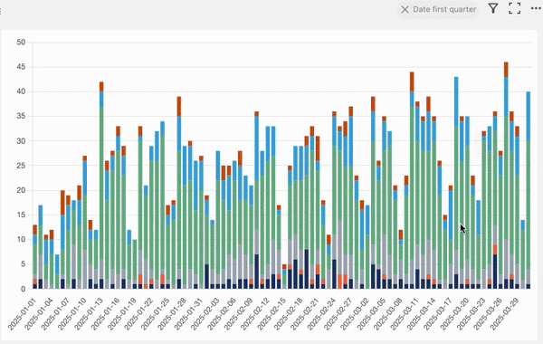543x344 pixels.
Task: Click the 2025-02-03 date label
Action: pyautogui.click(x=205, y=314)
